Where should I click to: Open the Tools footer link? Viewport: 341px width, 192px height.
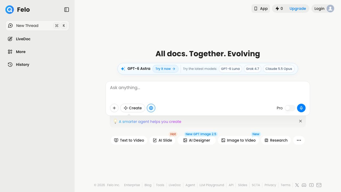[160, 185]
